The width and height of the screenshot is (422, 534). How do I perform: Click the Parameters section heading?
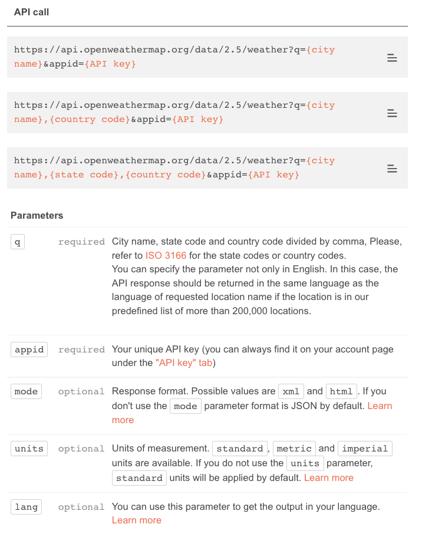[37, 215]
